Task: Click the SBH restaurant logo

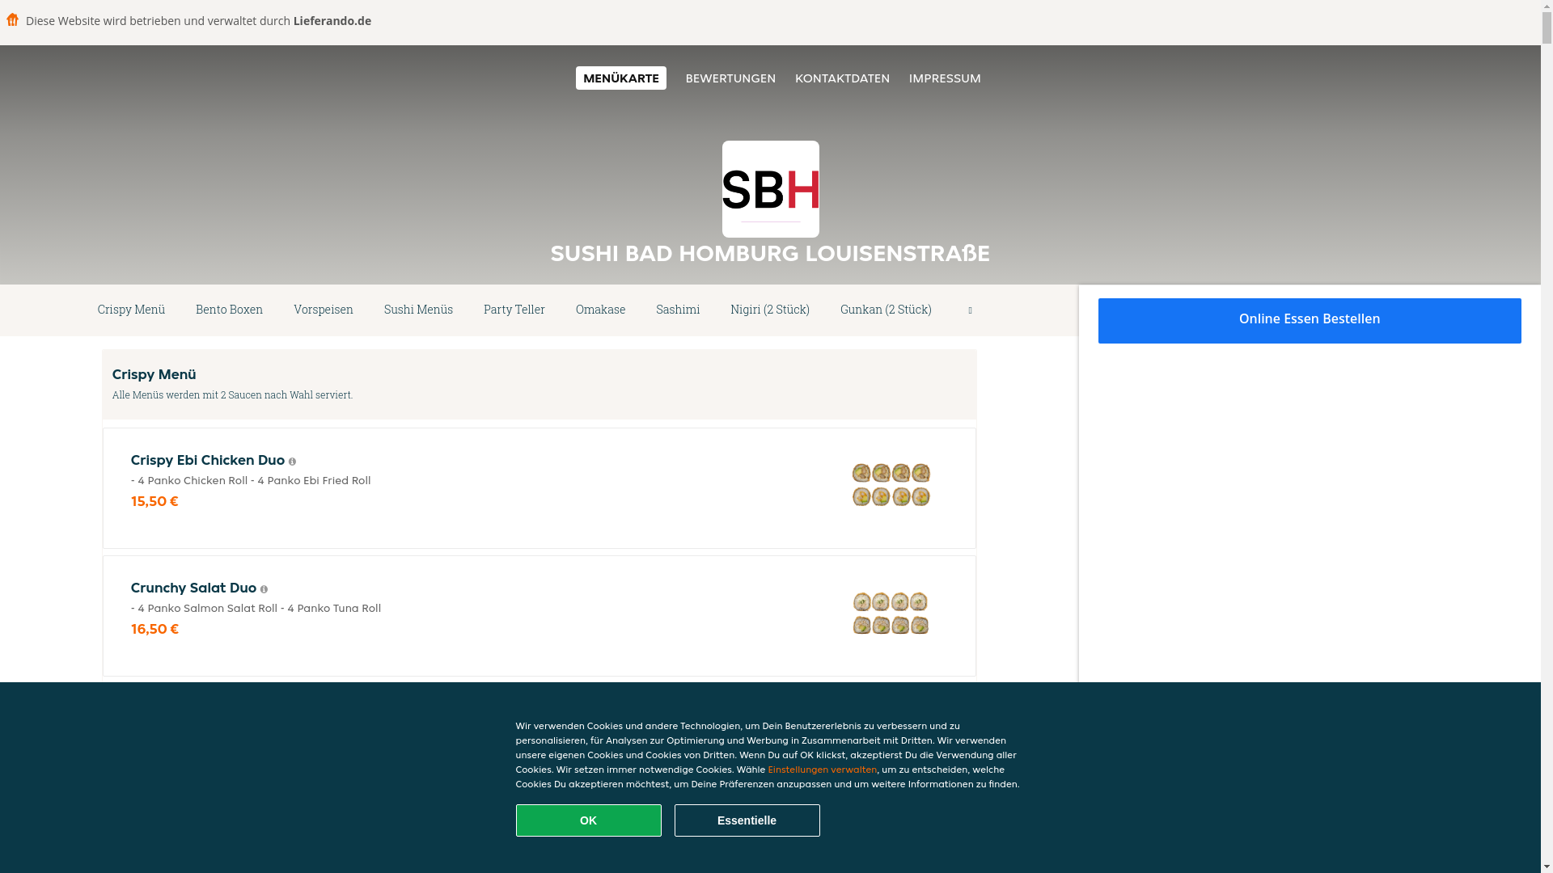Action: pos(770,189)
